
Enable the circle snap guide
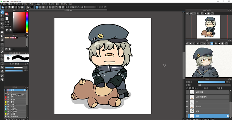tap(53, 7)
